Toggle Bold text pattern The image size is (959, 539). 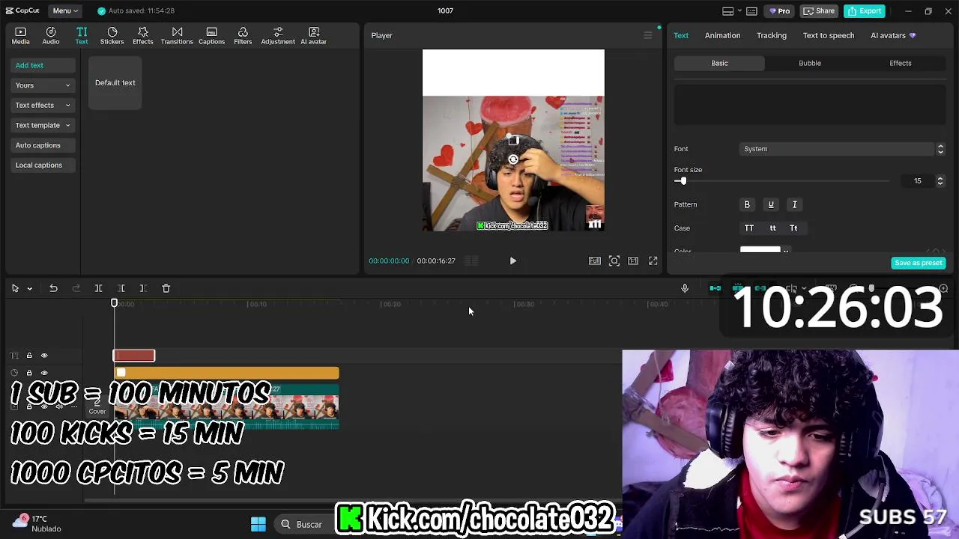click(x=747, y=204)
